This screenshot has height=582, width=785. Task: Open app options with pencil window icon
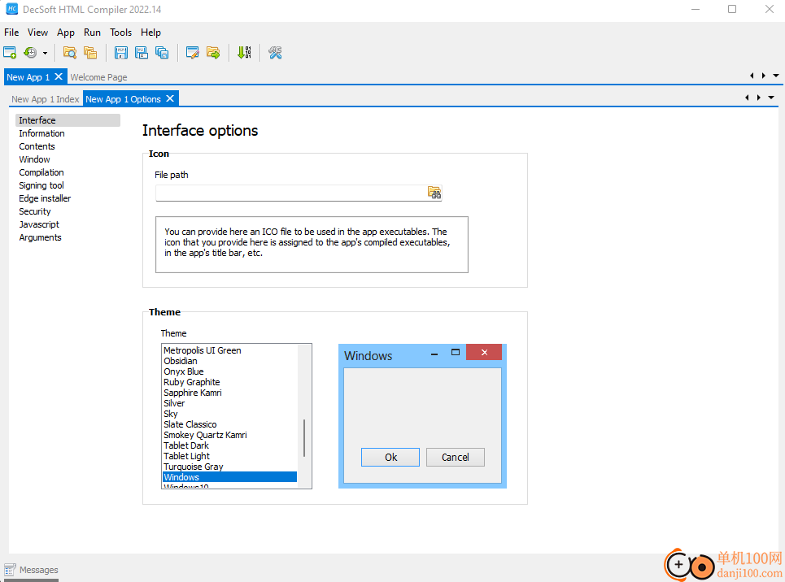(x=192, y=53)
